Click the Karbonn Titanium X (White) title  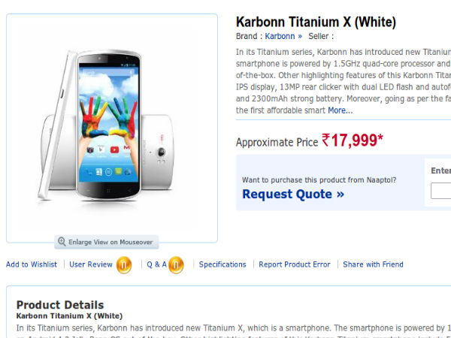tap(316, 22)
